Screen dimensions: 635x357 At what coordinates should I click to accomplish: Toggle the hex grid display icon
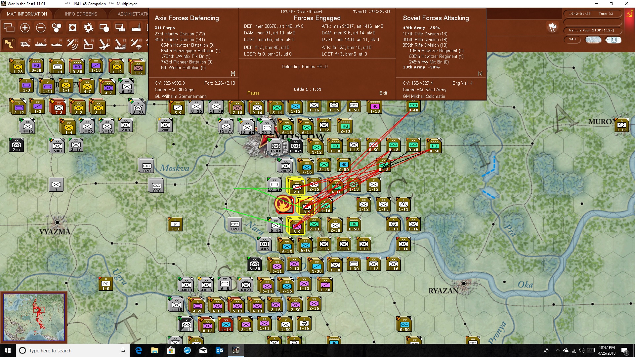pyautogui.click(x=57, y=28)
